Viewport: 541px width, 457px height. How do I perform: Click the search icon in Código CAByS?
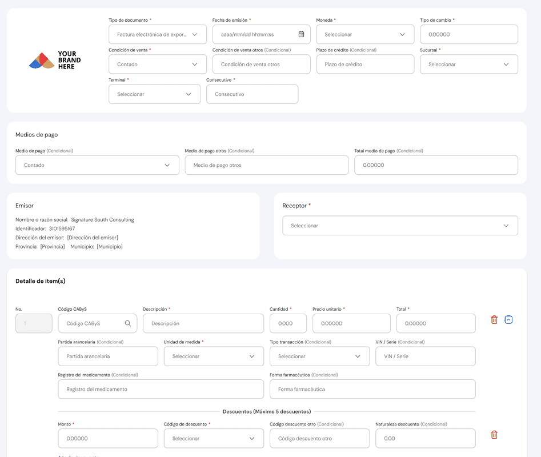click(x=127, y=323)
